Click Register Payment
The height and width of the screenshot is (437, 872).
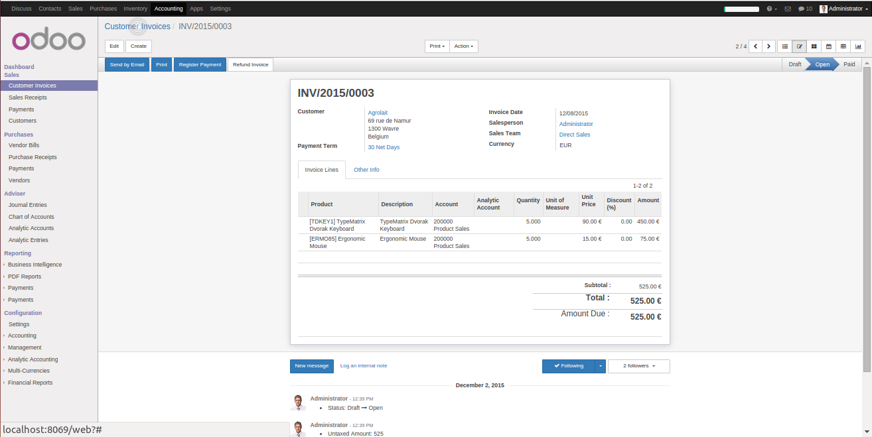[x=200, y=65]
